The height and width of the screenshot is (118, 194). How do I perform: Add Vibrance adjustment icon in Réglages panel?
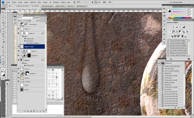(x=170, y=32)
